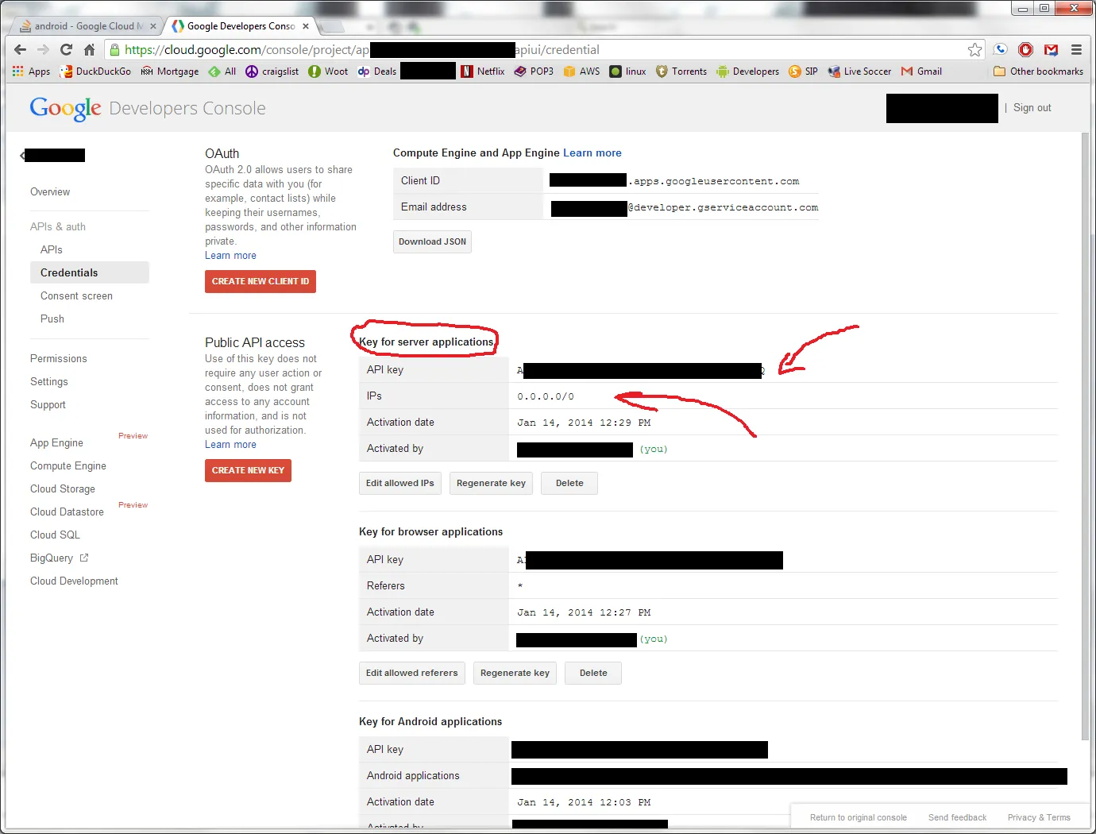Open DuckDuckGo bookmark
Screen dimensions: 1096x834
[95, 71]
